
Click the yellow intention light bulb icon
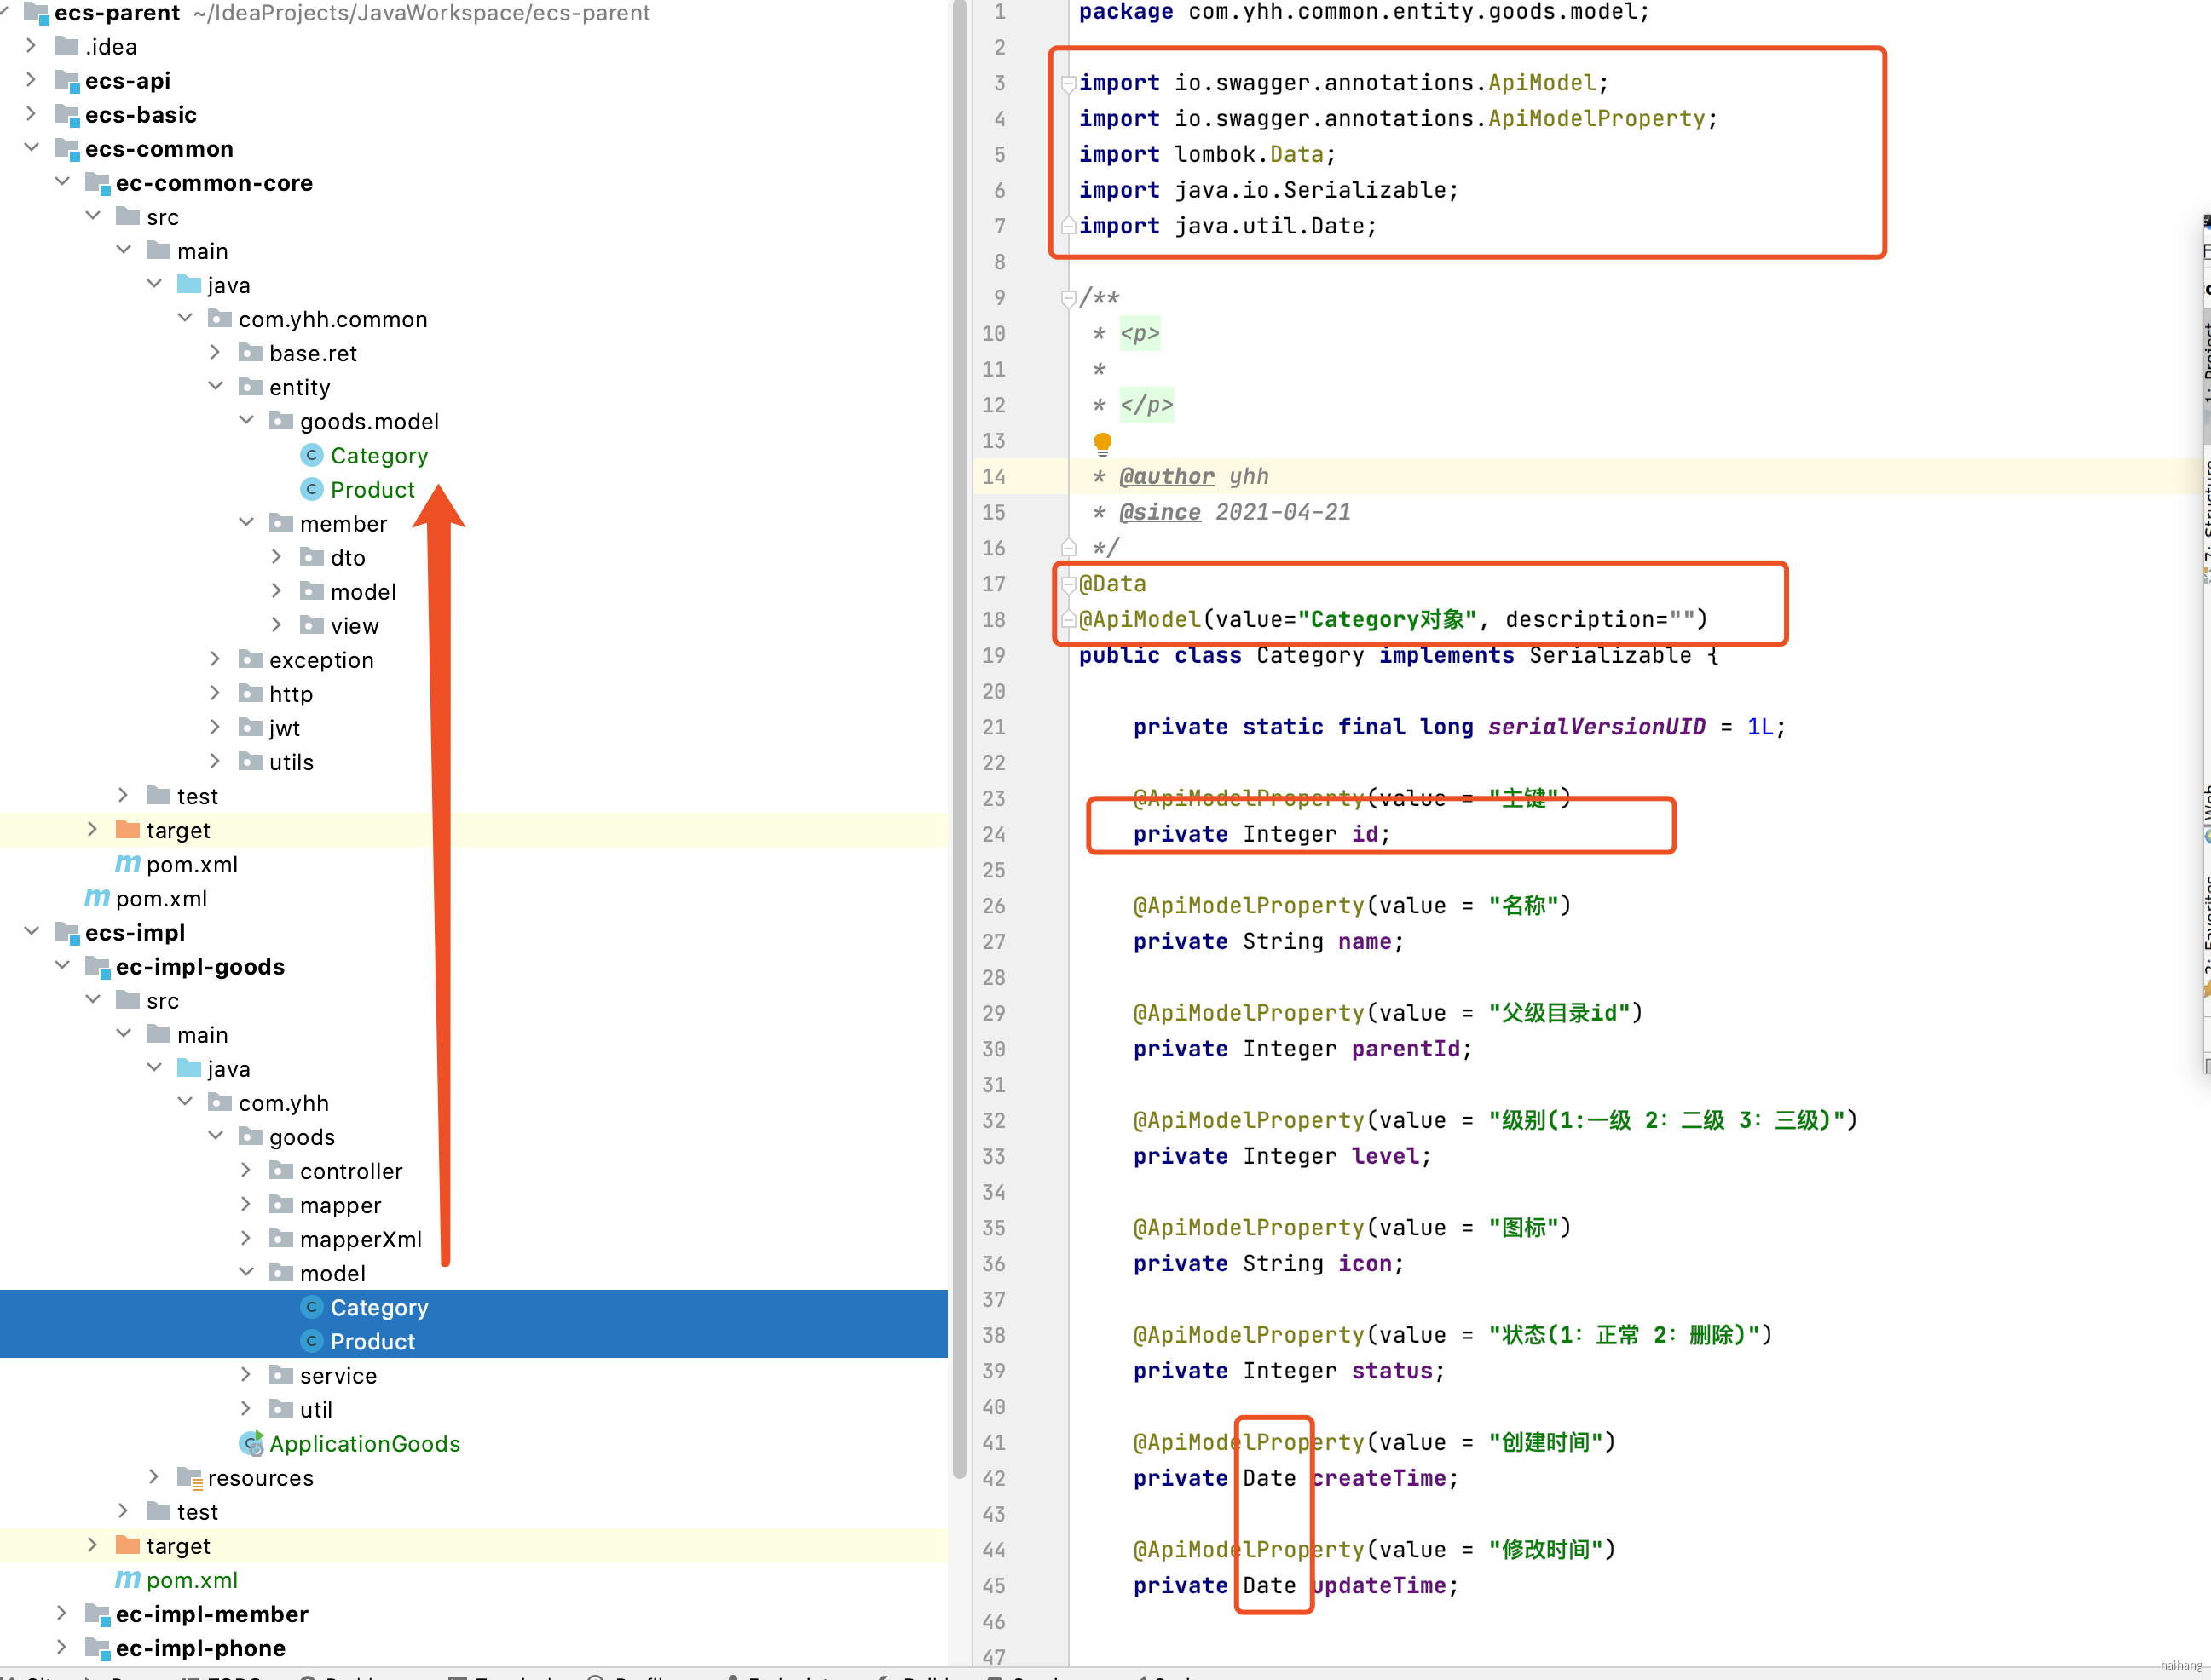(1102, 442)
